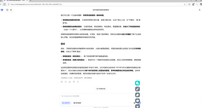
Task: Expand the floating toolbar's bottom arrow
Action: click(137, 106)
